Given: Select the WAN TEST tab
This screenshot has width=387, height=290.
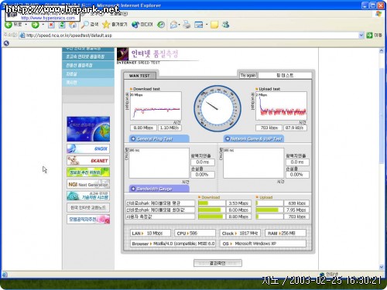Looking at the screenshot, I should pos(139,76).
